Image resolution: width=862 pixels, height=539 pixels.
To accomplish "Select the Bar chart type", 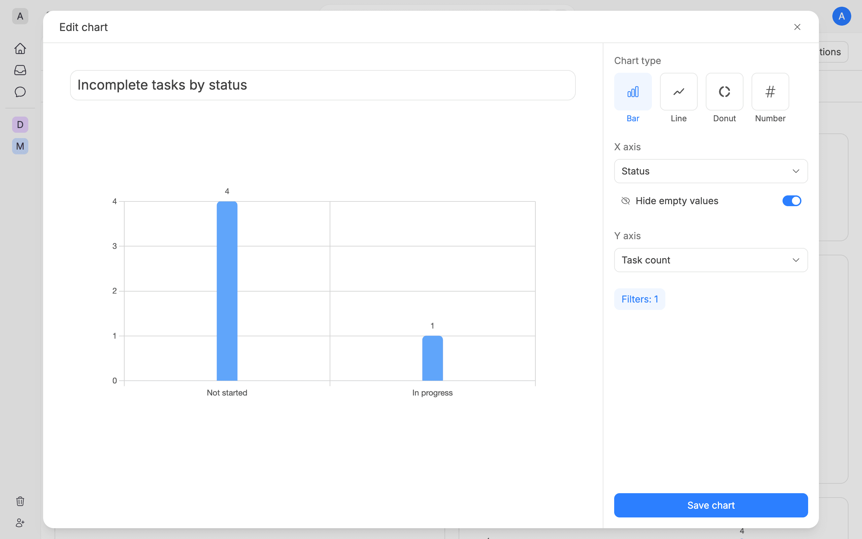I will tap(633, 92).
